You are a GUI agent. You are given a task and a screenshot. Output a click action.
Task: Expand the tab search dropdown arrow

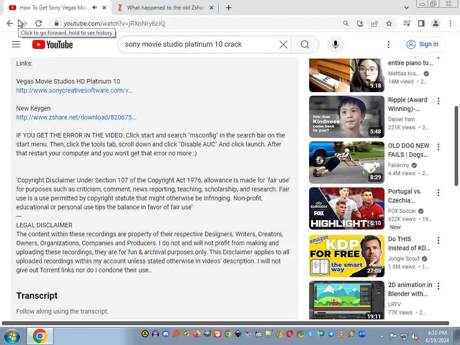[406, 8]
